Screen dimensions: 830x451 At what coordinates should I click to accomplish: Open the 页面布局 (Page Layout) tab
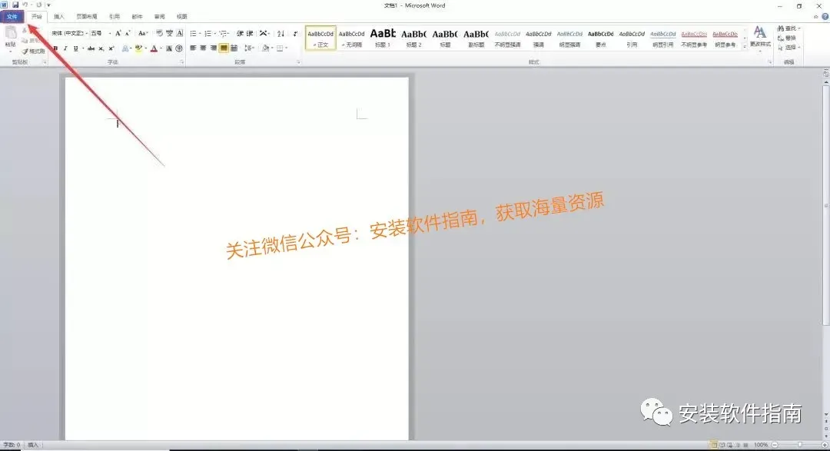click(x=87, y=16)
